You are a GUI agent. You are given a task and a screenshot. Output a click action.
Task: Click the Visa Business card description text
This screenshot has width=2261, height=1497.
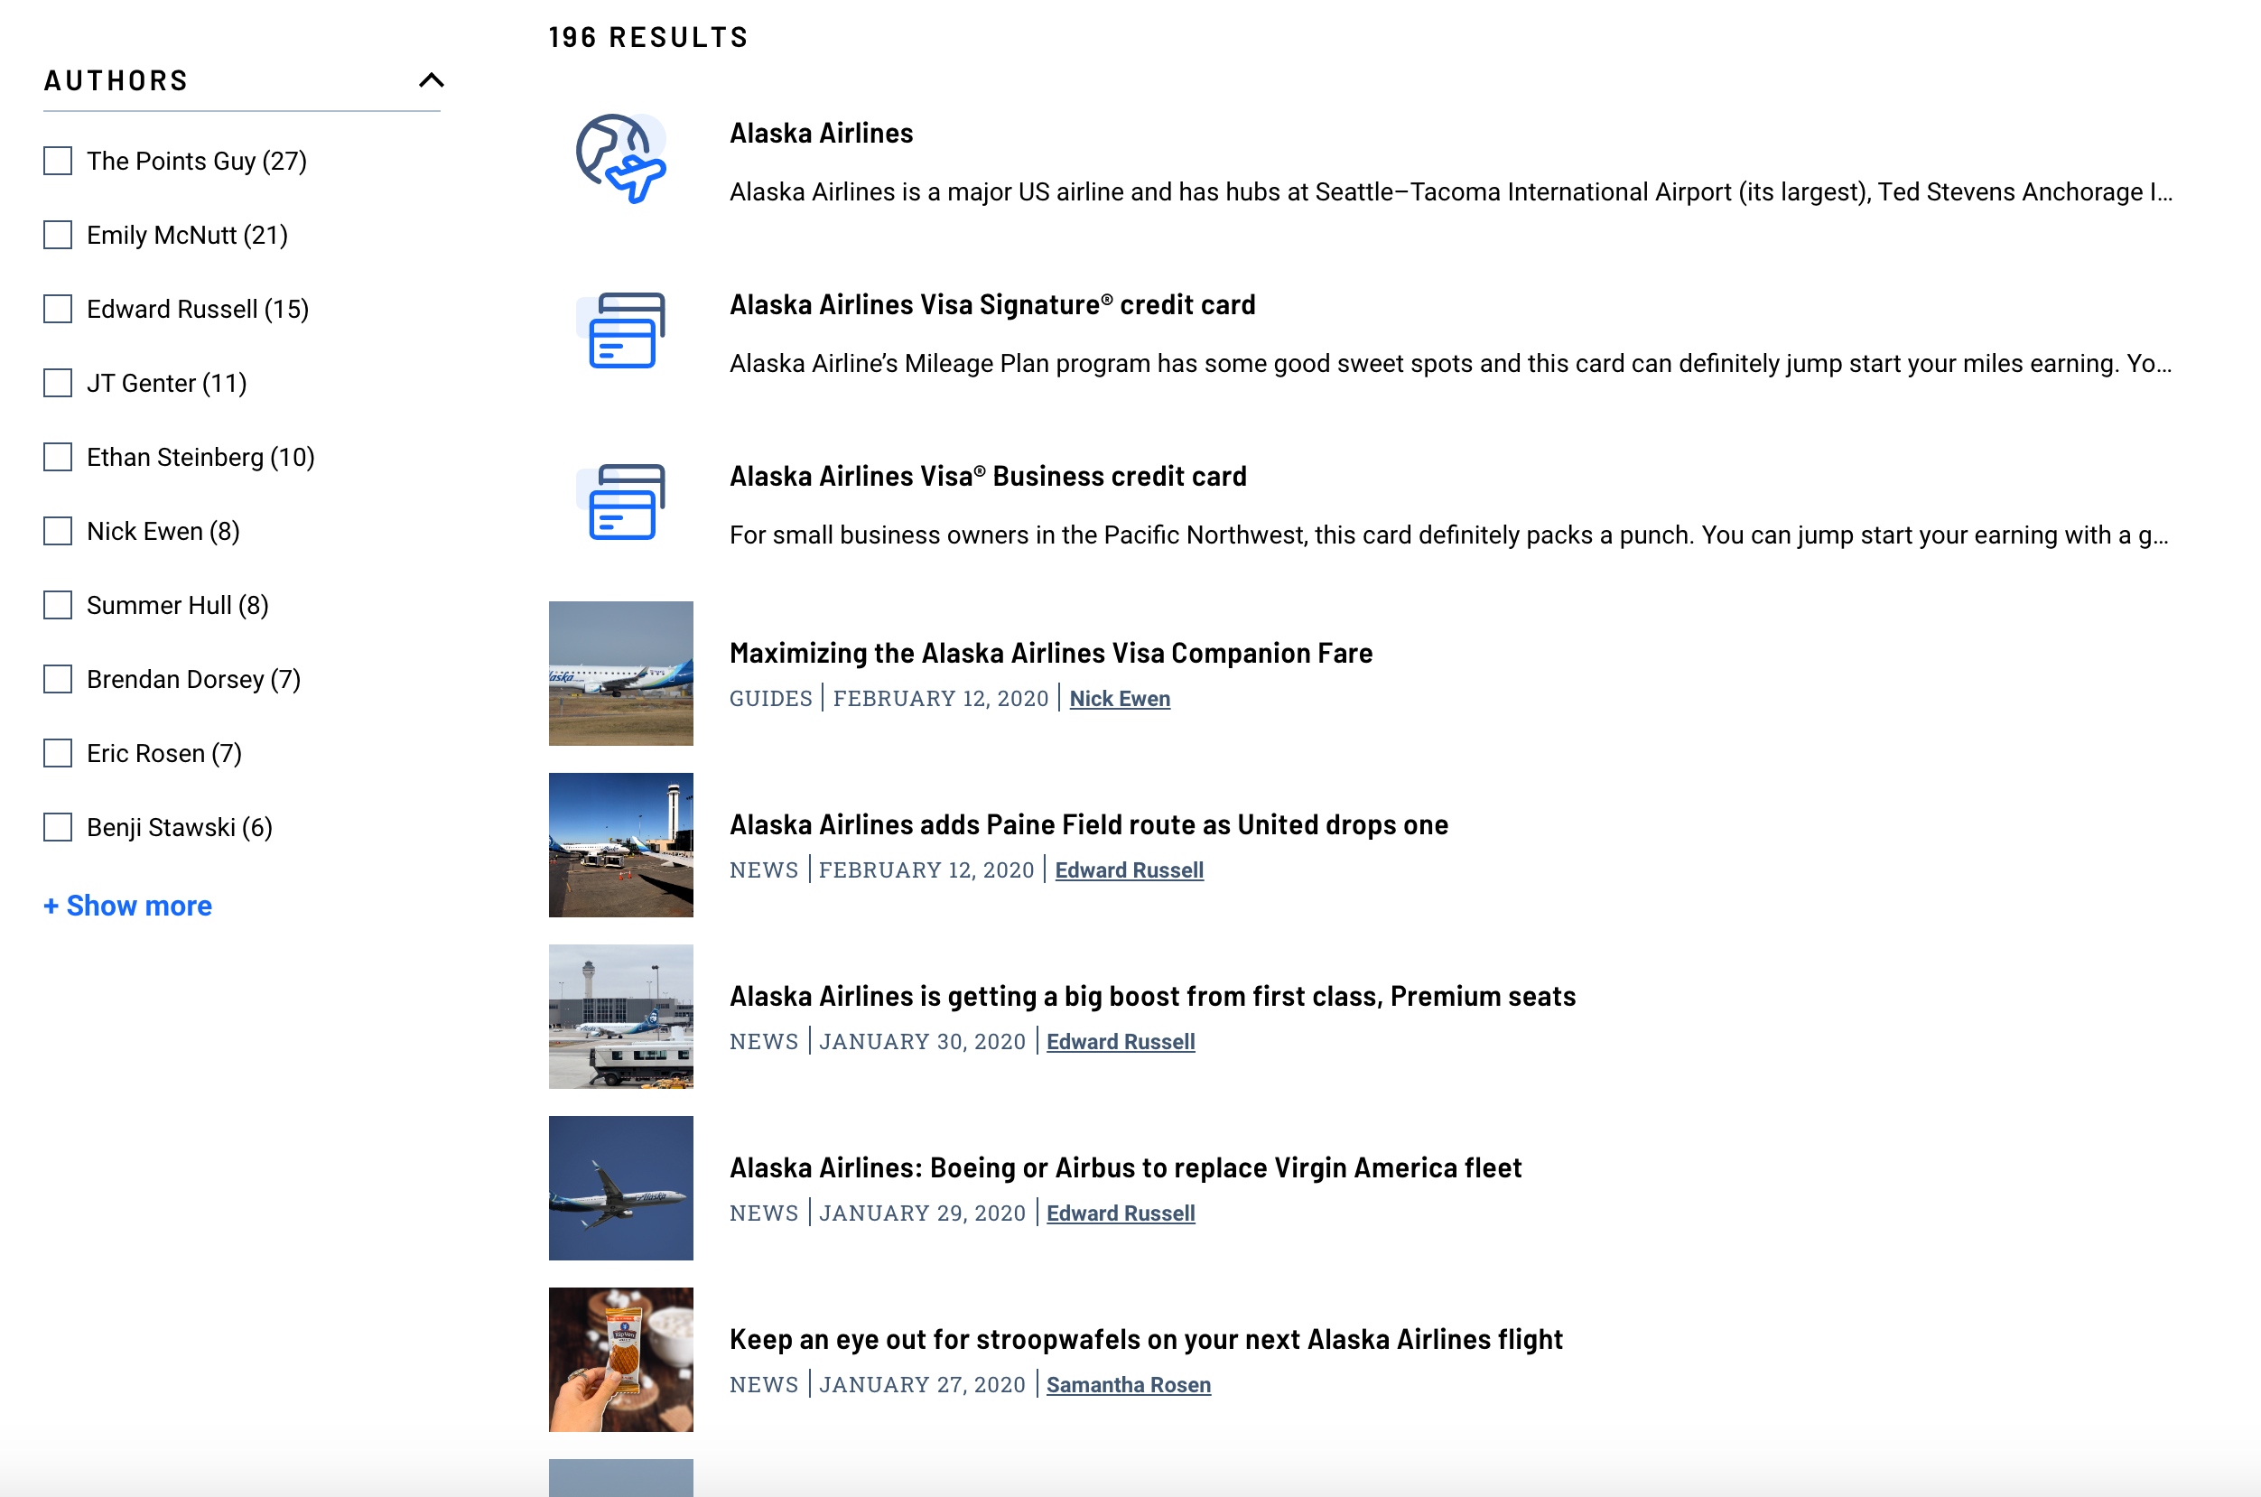coord(1448,535)
